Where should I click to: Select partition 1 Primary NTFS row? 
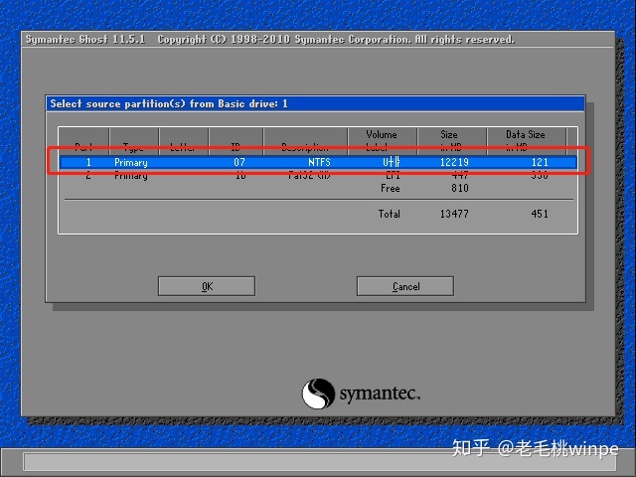pos(318,162)
